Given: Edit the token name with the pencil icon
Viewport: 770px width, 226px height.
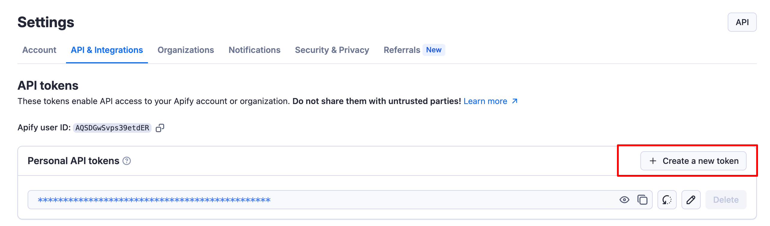Looking at the screenshot, I should (691, 199).
